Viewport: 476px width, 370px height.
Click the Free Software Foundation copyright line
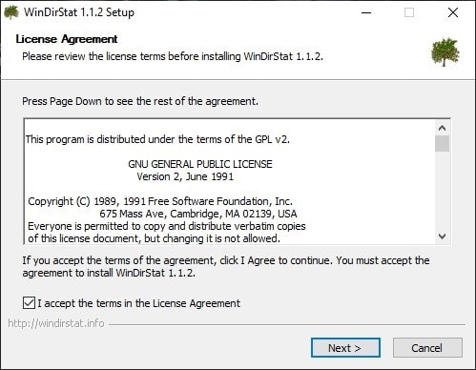click(160, 201)
